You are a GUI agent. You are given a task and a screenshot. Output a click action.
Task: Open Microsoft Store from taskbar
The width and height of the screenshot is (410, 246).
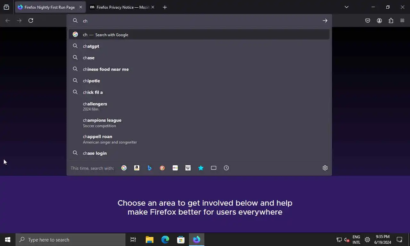(181, 240)
